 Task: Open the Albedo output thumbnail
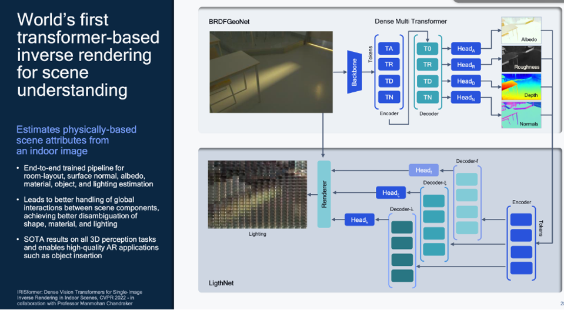point(520,30)
